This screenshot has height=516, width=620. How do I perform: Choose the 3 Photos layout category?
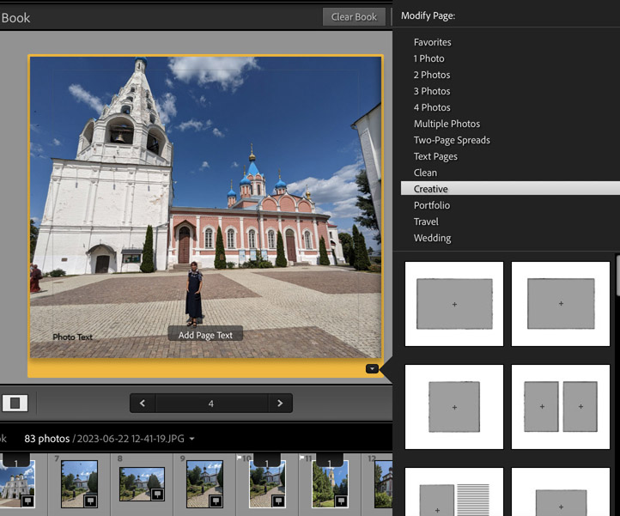[x=432, y=91]
